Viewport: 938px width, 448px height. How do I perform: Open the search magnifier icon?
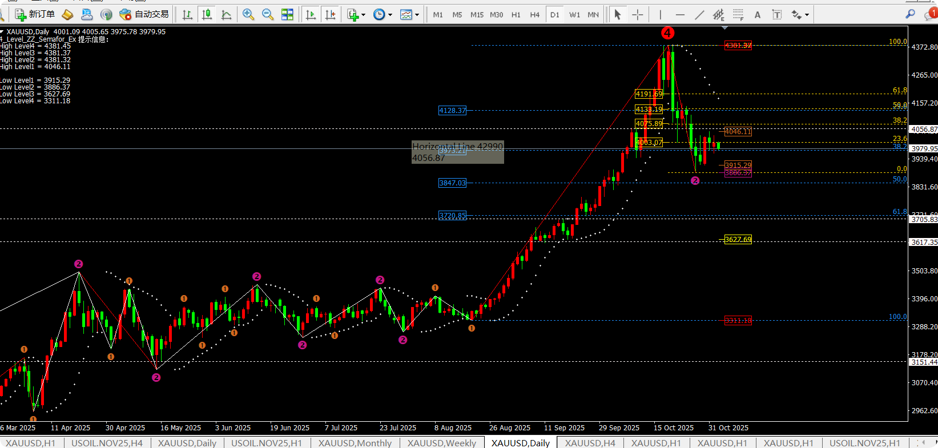point(911,14)
